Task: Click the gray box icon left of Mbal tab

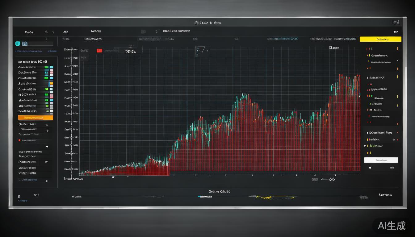Action: coord(143,31)
